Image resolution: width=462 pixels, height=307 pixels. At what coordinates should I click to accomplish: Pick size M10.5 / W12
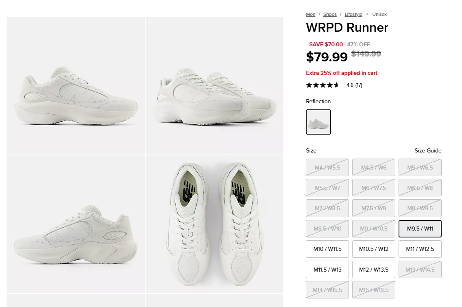374,249
